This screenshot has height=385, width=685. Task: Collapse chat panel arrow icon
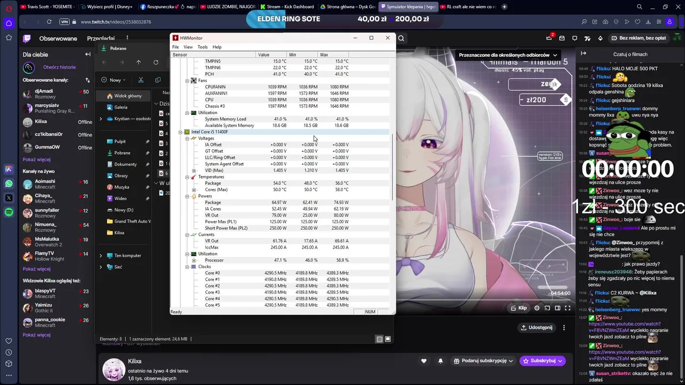tap(583, 53)
